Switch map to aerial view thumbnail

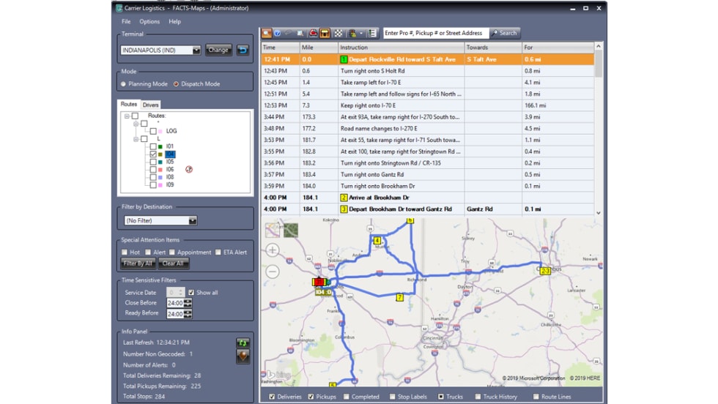coord(291,230)
